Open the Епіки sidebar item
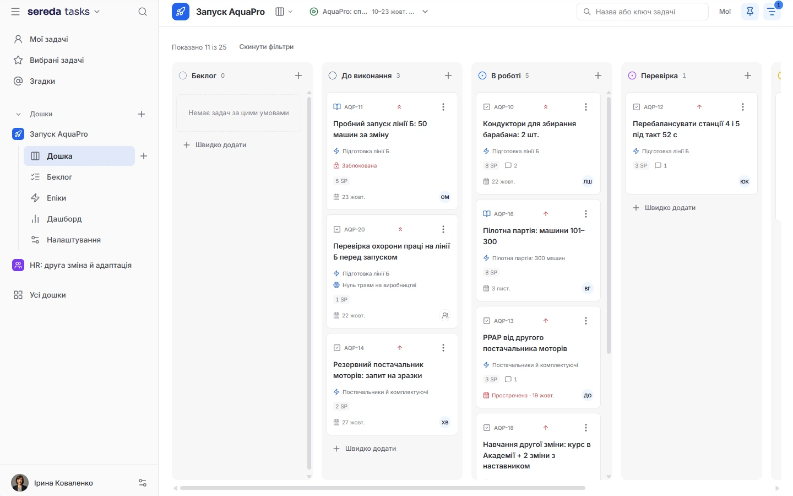Viewport: 793px width, 496px height. click(79, 198)
